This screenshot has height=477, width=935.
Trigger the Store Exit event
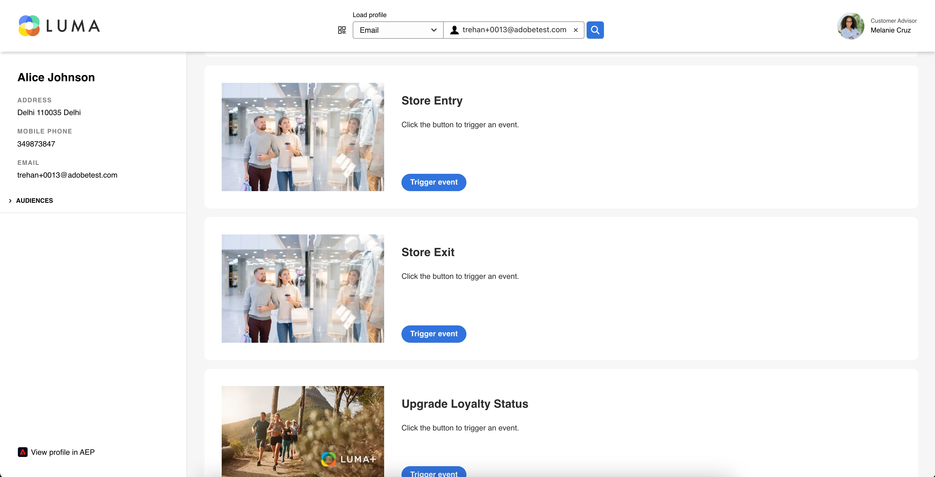tap(434, 334)
